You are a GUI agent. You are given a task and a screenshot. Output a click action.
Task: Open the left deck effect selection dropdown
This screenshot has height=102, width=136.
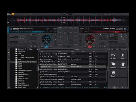14,37
